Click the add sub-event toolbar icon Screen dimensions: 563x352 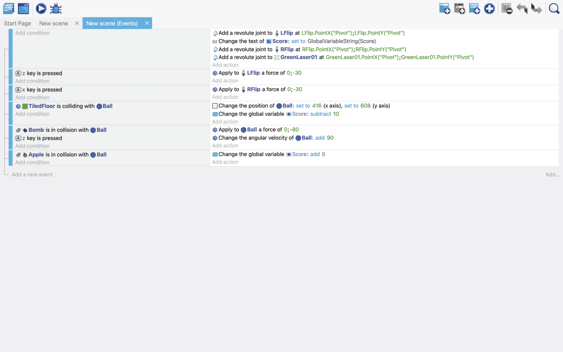(460, 9)
